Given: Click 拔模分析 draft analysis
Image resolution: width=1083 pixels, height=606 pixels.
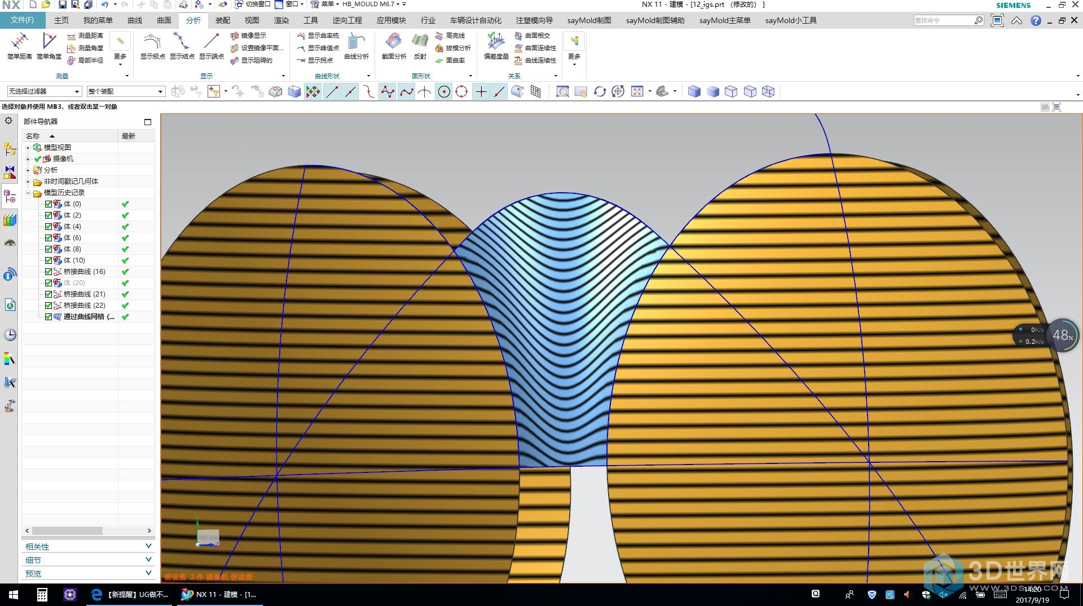Looking at the screenshot, I should click(453, 48).
